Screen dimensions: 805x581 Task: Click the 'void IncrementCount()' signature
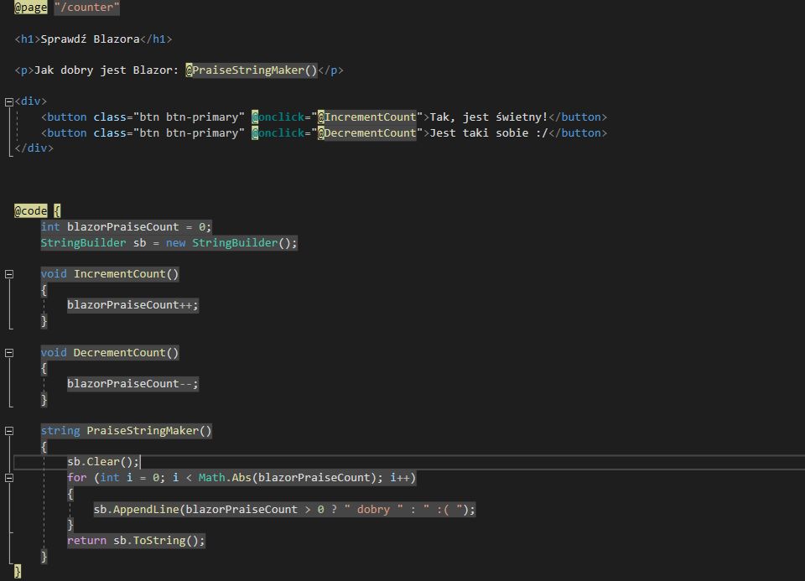click(x=110, y=274)
